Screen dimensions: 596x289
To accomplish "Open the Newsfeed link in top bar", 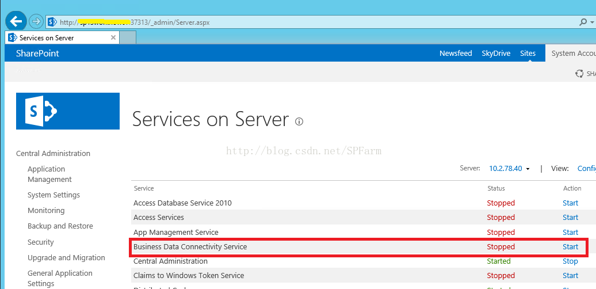I will coord(456,53).
